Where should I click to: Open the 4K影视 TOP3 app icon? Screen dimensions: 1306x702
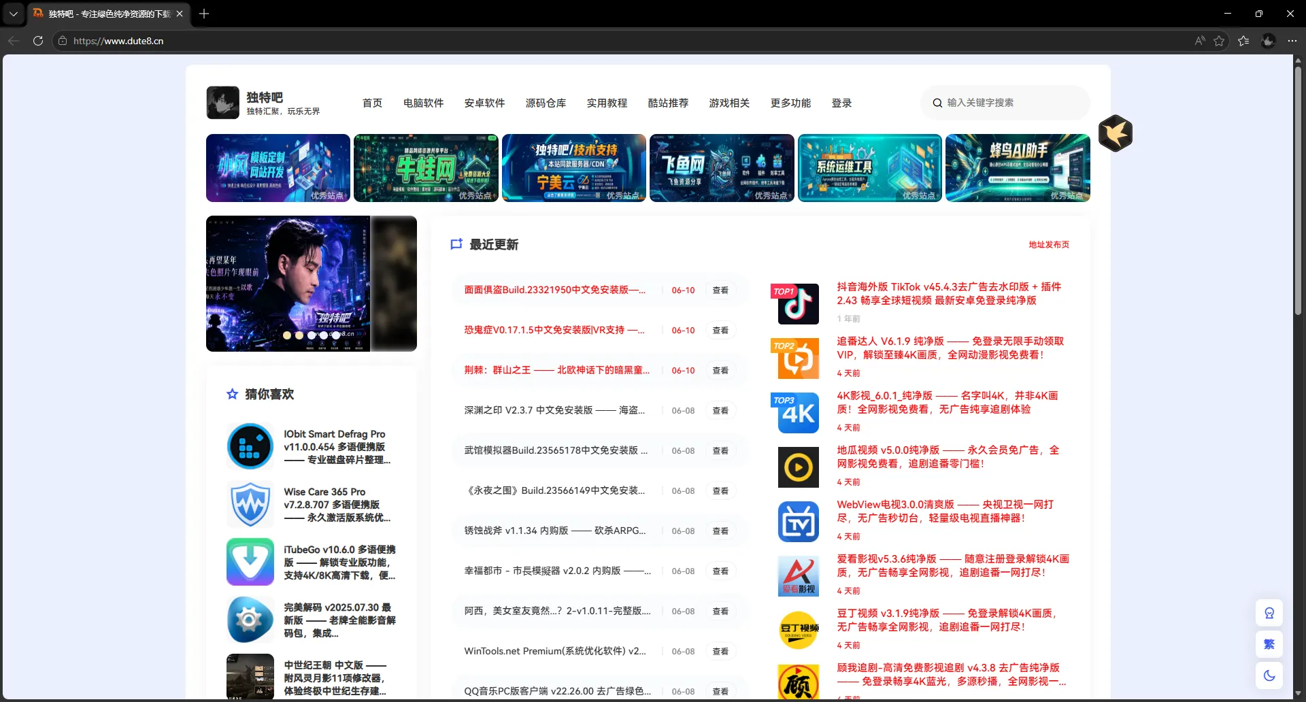tap(798, 413)
